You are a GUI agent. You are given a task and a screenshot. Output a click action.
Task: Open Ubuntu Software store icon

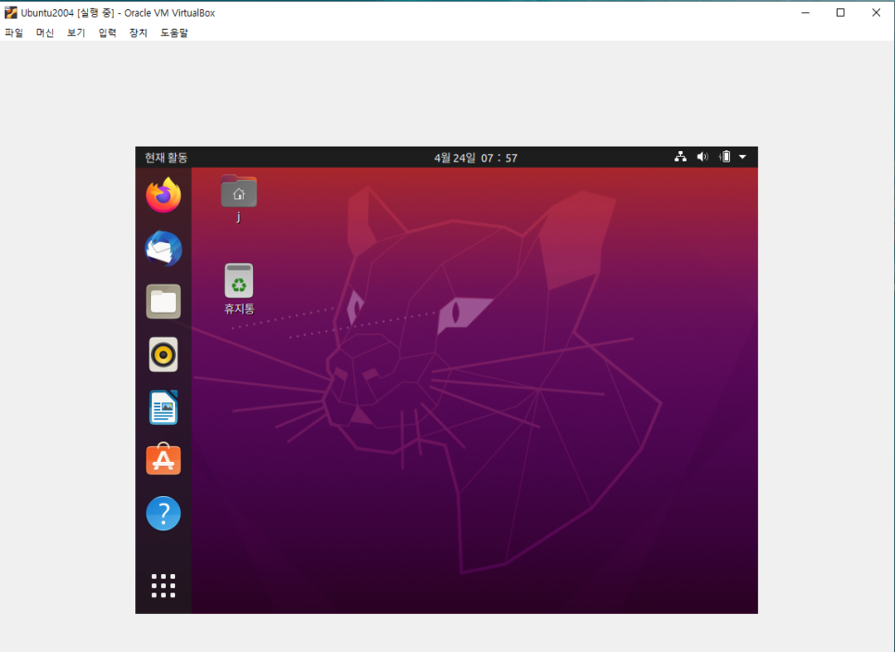pos(163,459)
